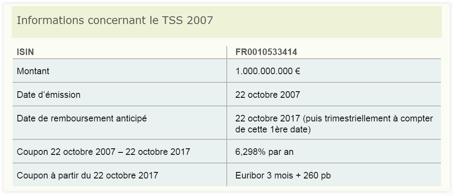Click the 1.000.000.000 € amount value
Screen dimensions: 454x196
pyautogui.click(x=268, y=71)
